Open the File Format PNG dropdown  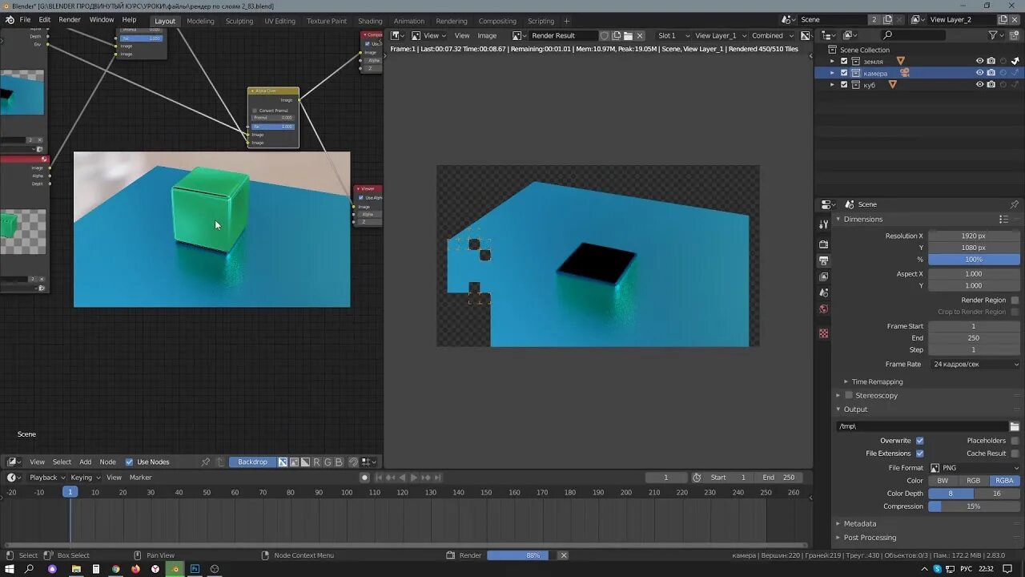[x=975, y=468]
